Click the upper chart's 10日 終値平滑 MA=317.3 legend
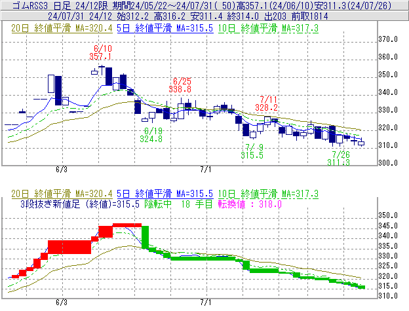 [x=268, y=28]
